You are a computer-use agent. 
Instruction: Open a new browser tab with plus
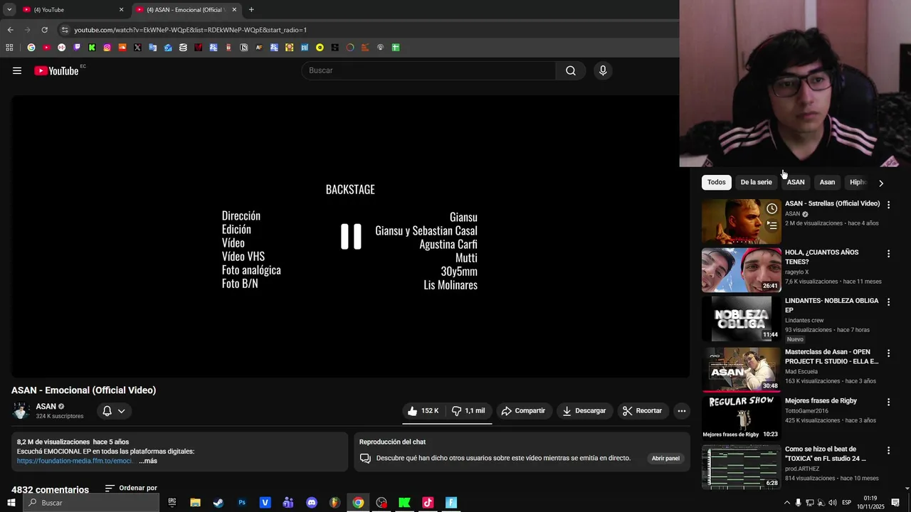pos(251,10)
